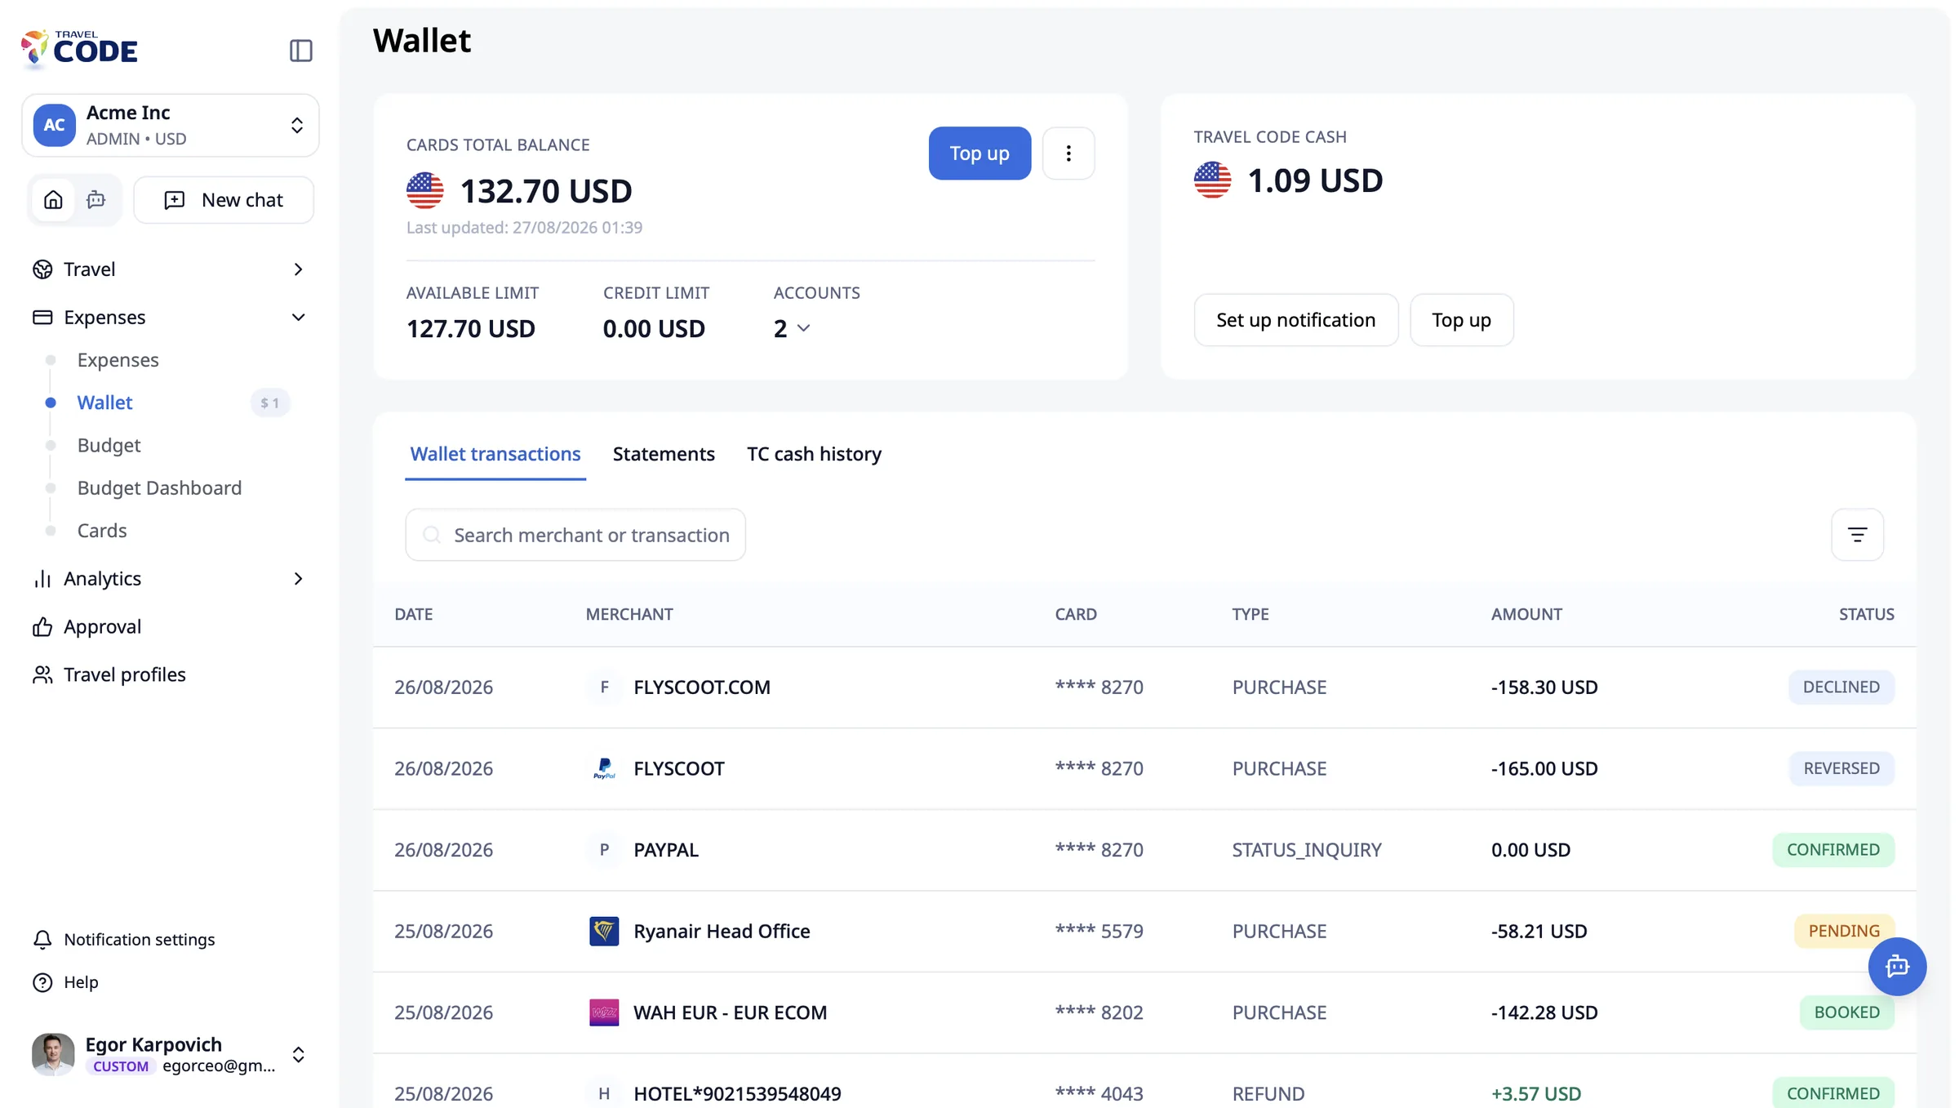Click Top up for cards balance
Viewport: 1959px width, 1108px height.
[x=979, y=154]
